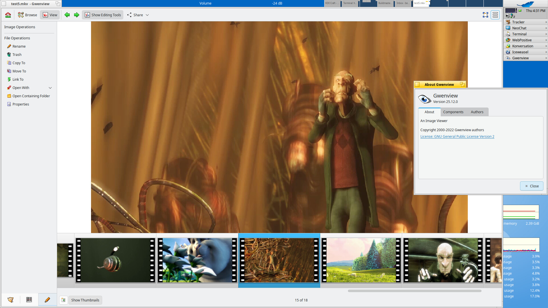Select the pencil operations sidebar tab

(47, 300)
